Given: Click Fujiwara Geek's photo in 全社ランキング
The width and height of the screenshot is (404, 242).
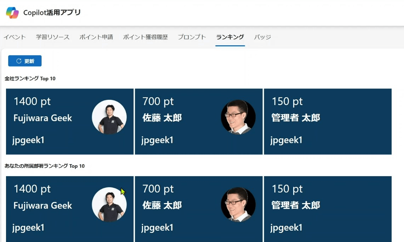Looking at the screenshot, I should point(109,117).
